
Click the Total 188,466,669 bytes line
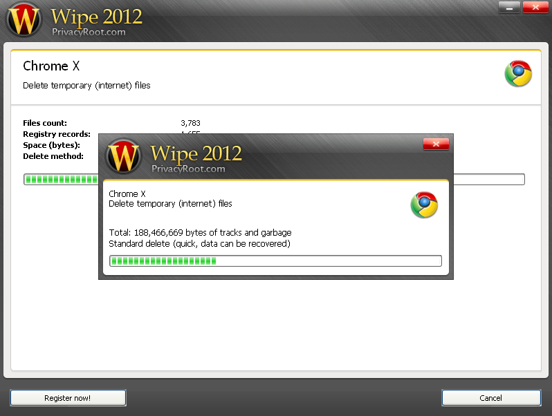pyautogui.click(x=200, y=232)
